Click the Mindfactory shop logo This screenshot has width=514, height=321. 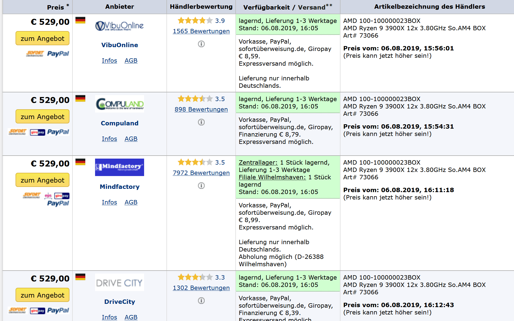[120, 167]
